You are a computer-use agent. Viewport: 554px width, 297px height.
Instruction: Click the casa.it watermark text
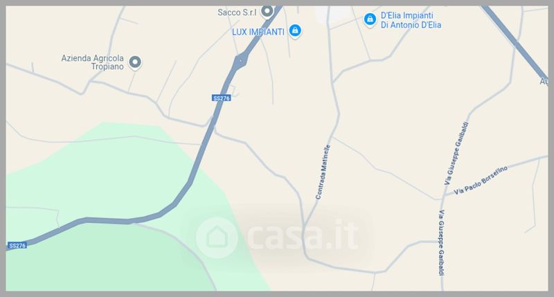[303, 235]
